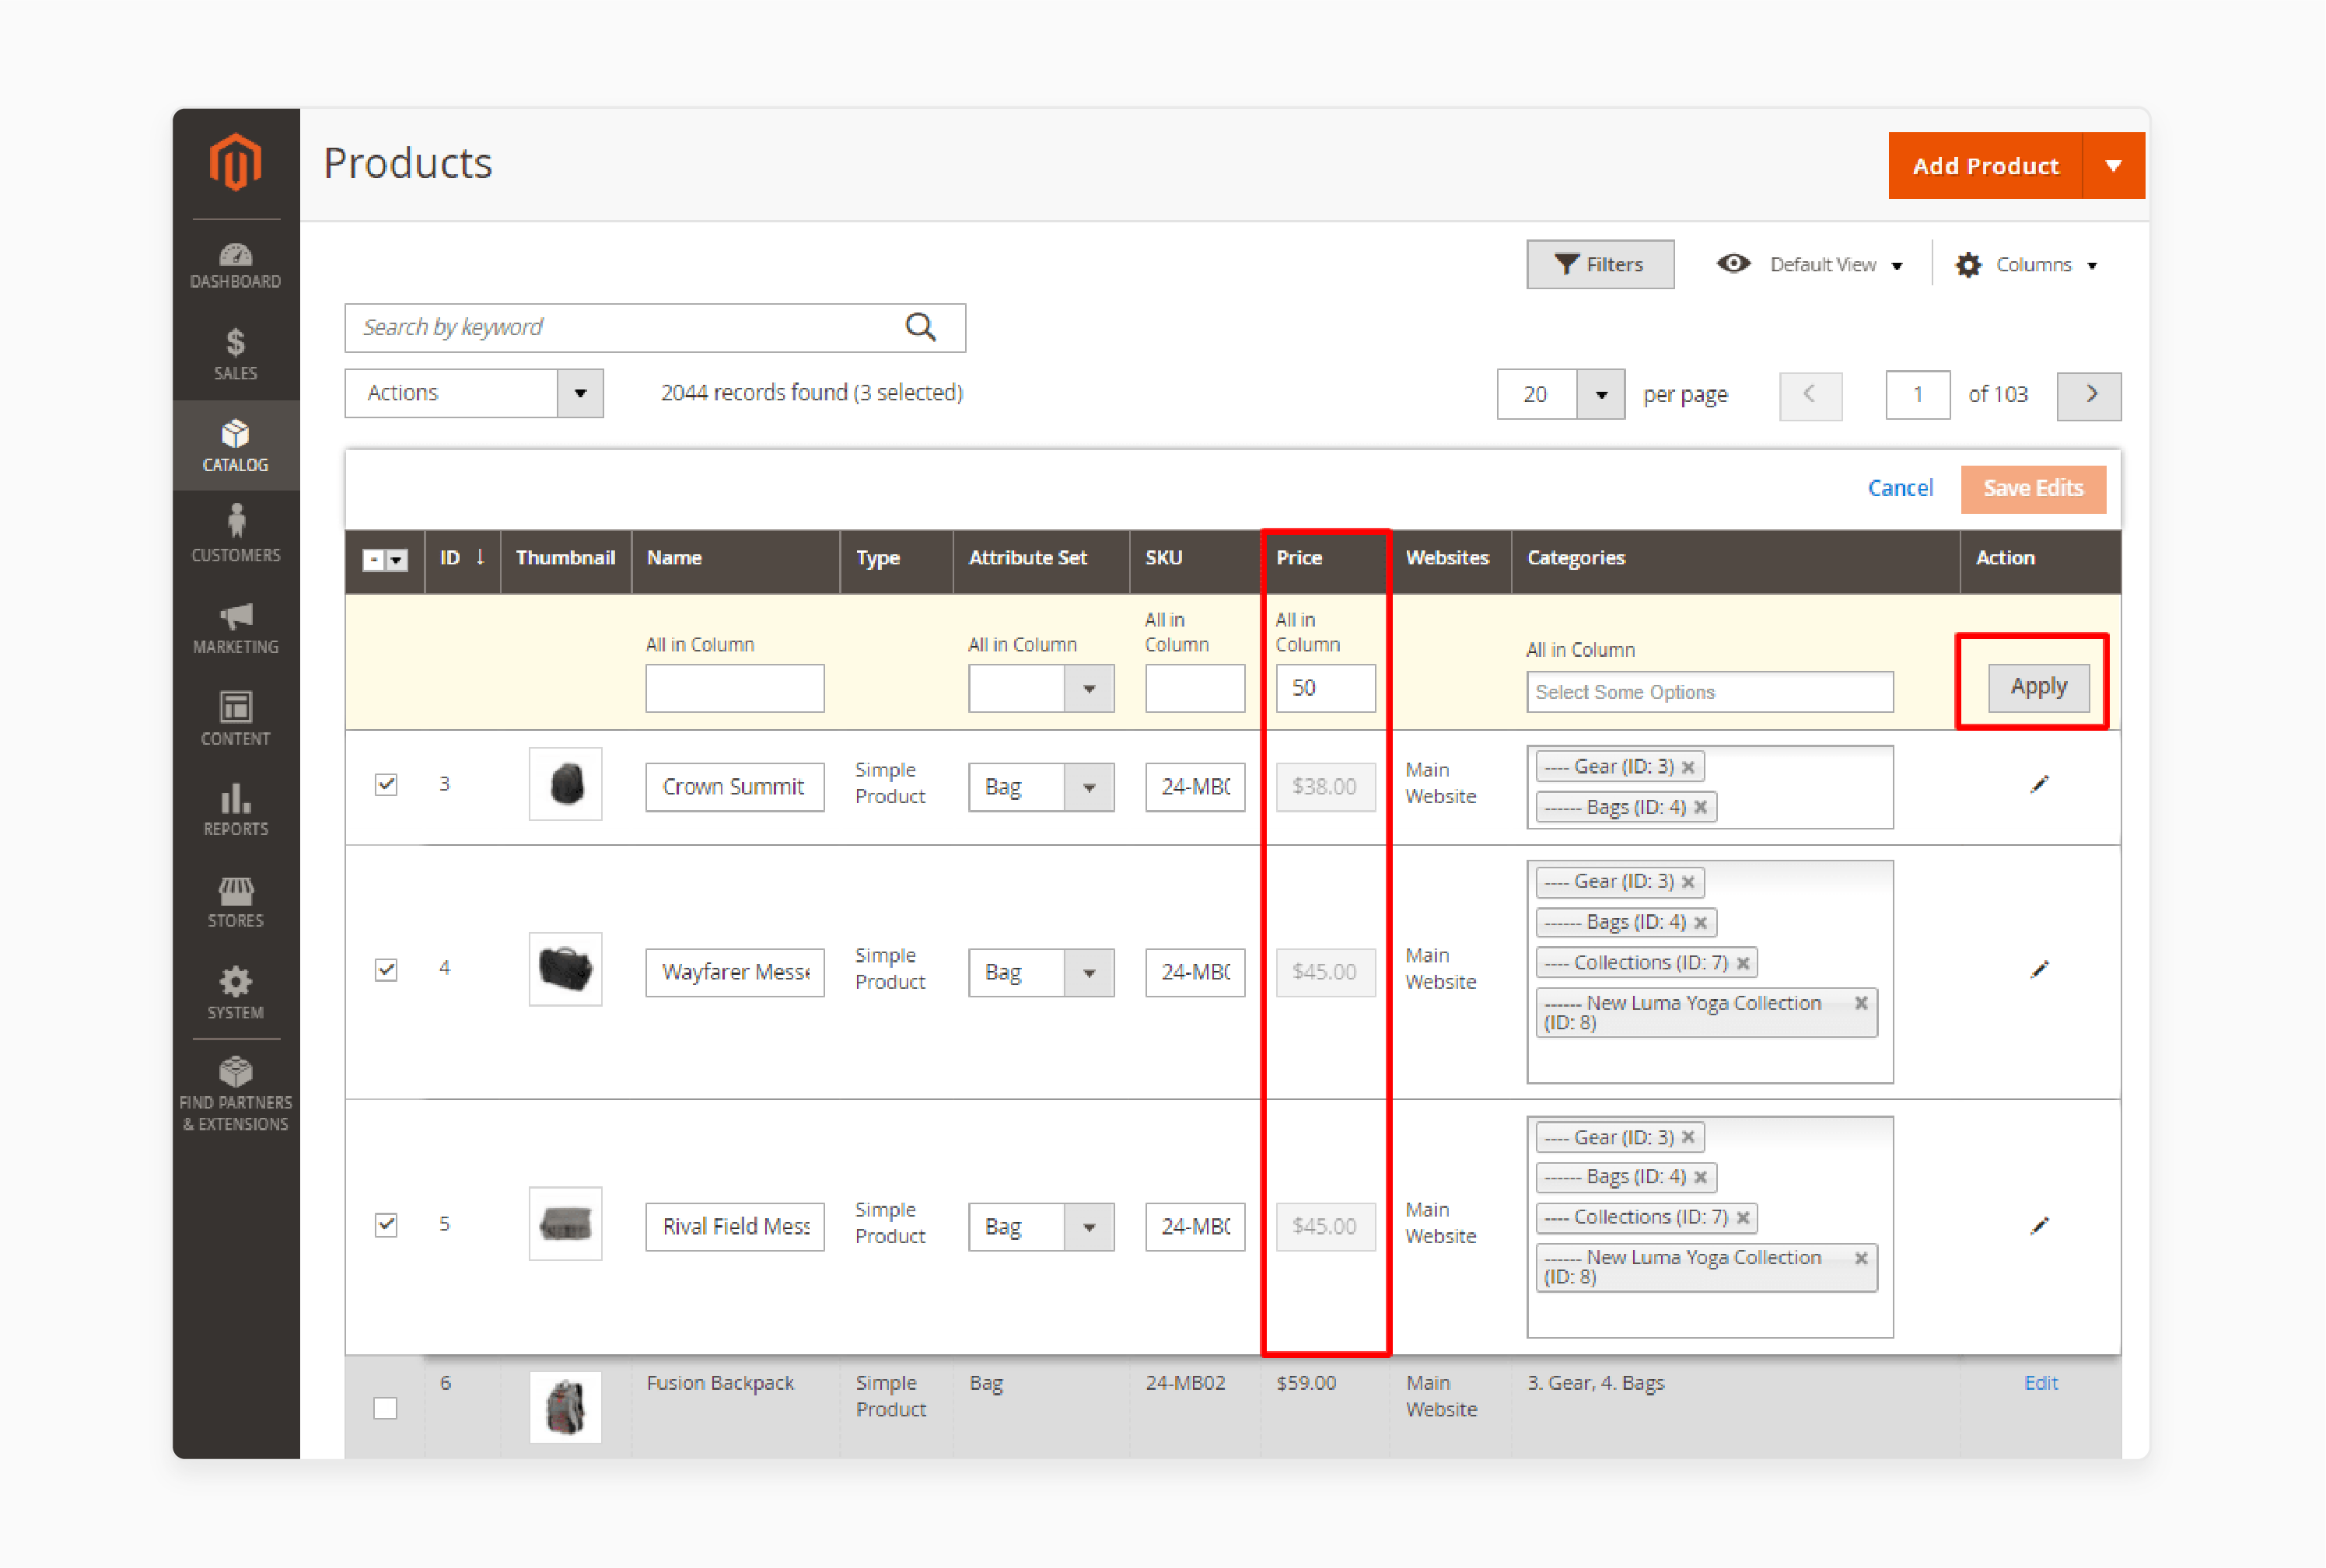This screenshot has height=1568, width=2326.
Task: Uncheck the checkbox for product ID 4
Action: pos(387,969)
